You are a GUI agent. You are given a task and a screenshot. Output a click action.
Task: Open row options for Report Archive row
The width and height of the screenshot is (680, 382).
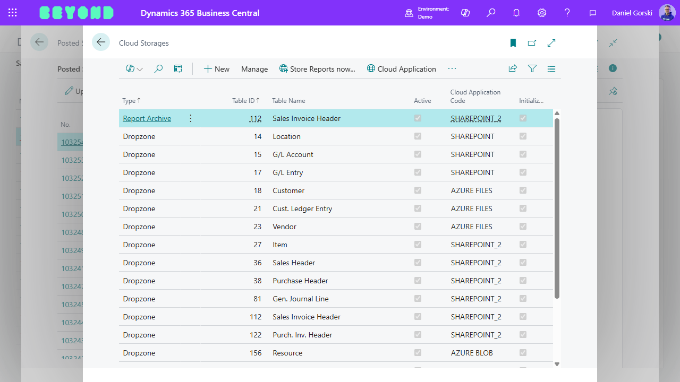pos(191,118)
